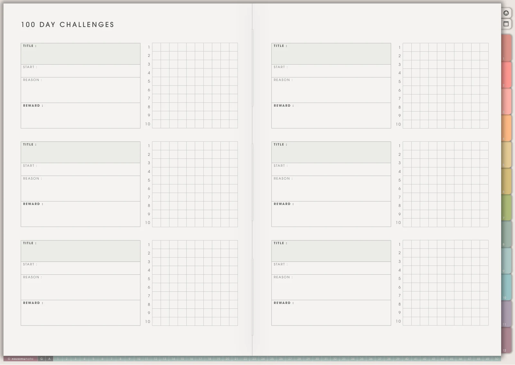Go to month tab 2 on right edge
Screen dimensions: 515x365
click(x=506, y=75)
